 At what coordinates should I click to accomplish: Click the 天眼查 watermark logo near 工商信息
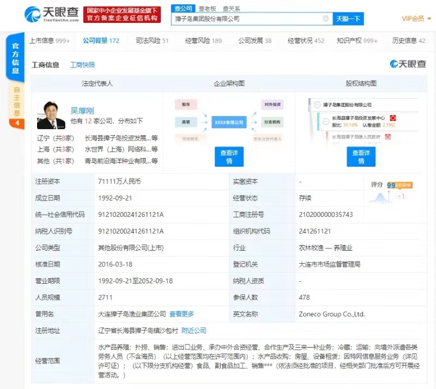408,64
